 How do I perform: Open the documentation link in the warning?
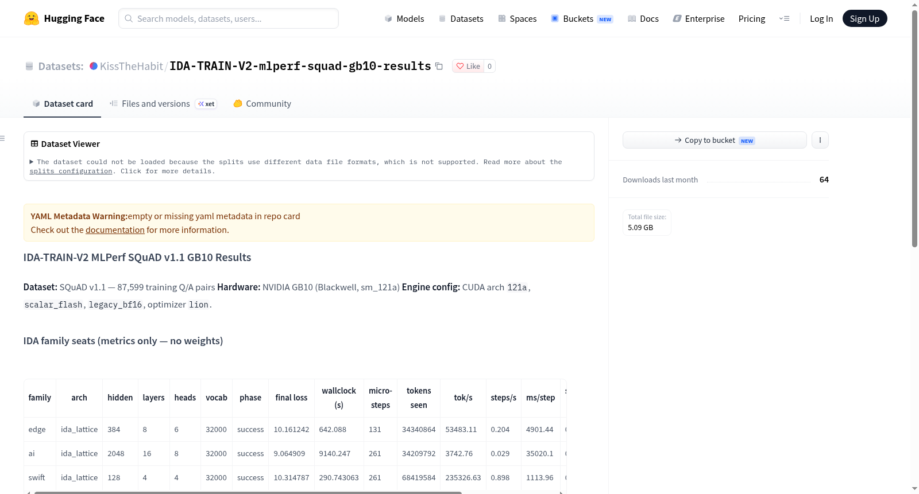115,230
